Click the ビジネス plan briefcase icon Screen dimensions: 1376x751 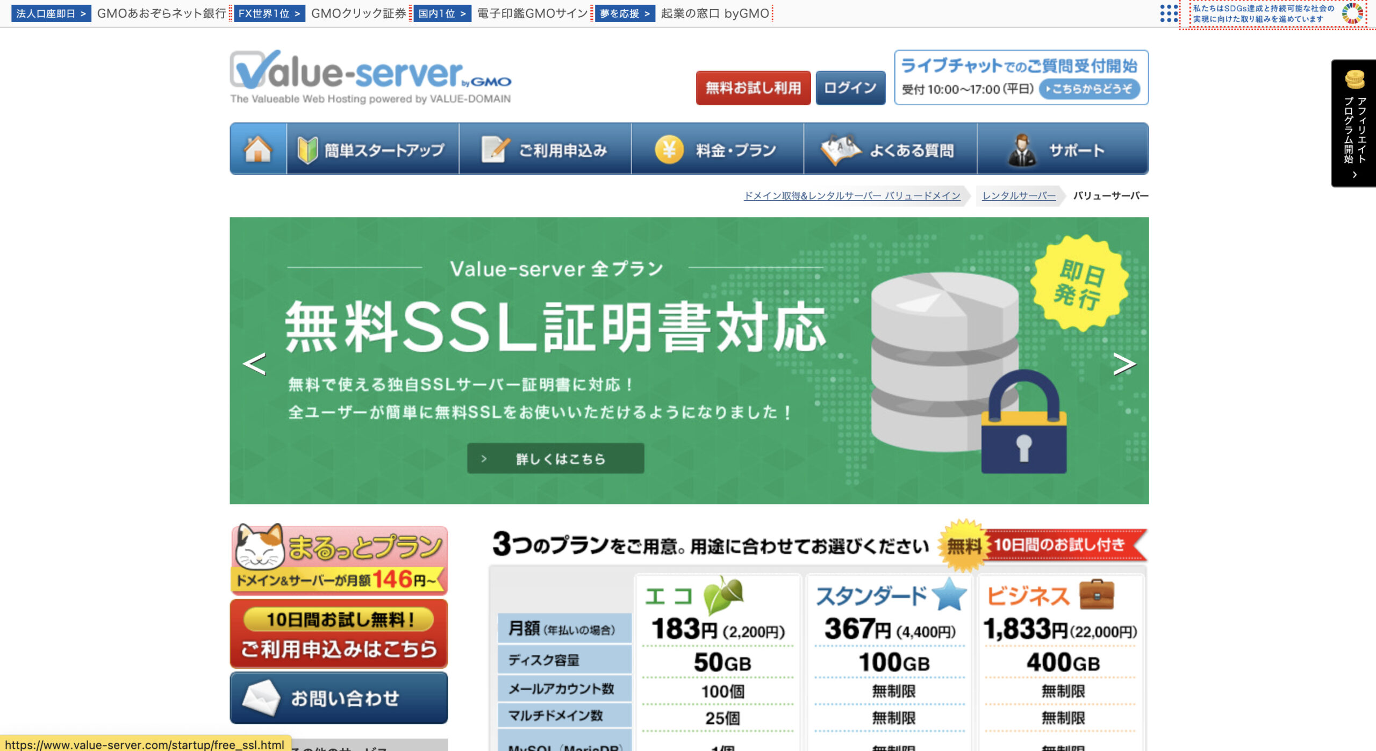pos(1096,594)
